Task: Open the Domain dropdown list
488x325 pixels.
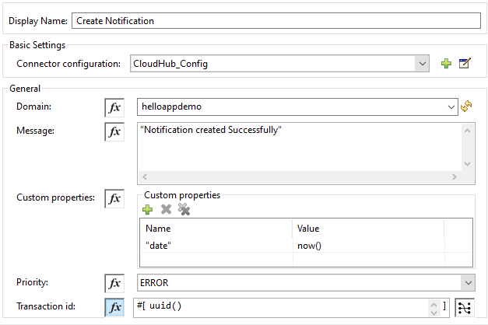Action: click(x=452, y=107)
